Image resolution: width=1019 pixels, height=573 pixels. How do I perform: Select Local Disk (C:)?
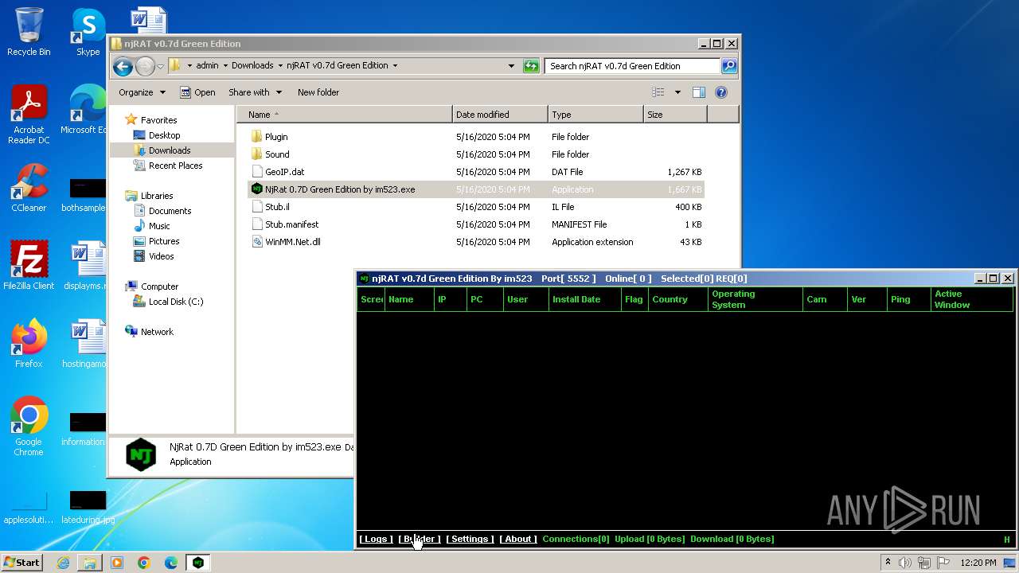pyautogui.click(x=175, y=302)
